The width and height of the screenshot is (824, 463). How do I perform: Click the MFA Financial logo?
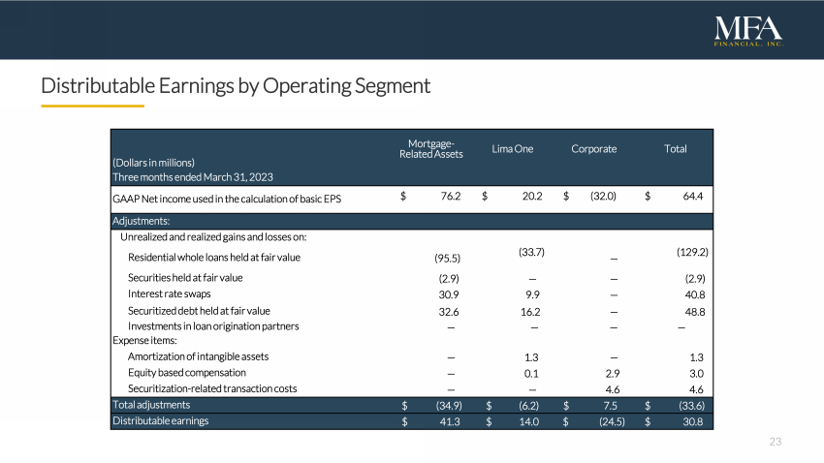(x=747, y=30)
